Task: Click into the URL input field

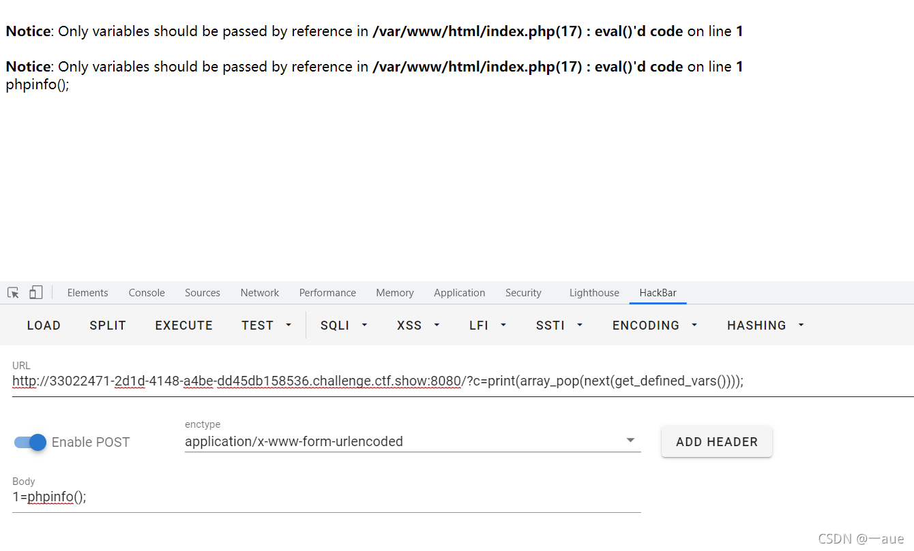Action: [x=463, y=381]
